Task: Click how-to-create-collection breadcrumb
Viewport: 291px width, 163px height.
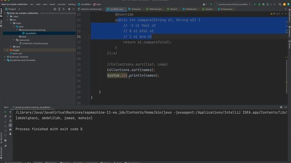Action: coord(14,4)
